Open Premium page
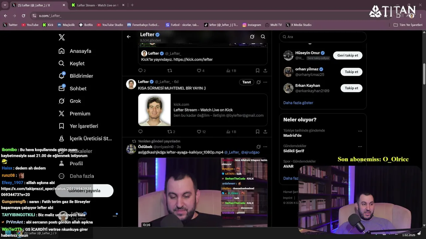Image resolution: width=426 pixels, height=239 pixels. pyautogui.click(x=74, y=114)
